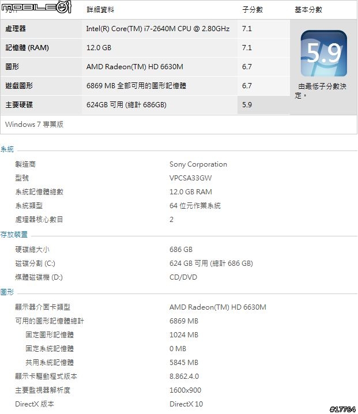Viewport: 358px width, 414px height.
Task: Click the 由最低子分數決定 caption
Action: [x=321, y=91]
